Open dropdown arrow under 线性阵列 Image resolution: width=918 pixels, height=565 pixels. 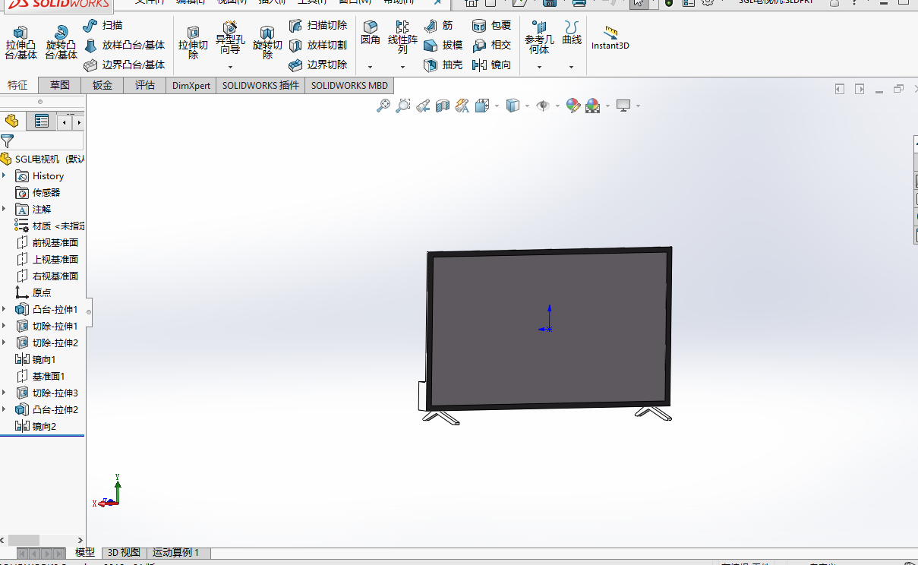(402, 67)
